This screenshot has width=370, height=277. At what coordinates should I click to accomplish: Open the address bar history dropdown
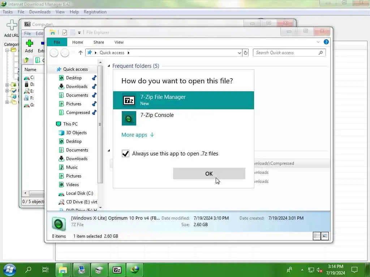(239, 53)
